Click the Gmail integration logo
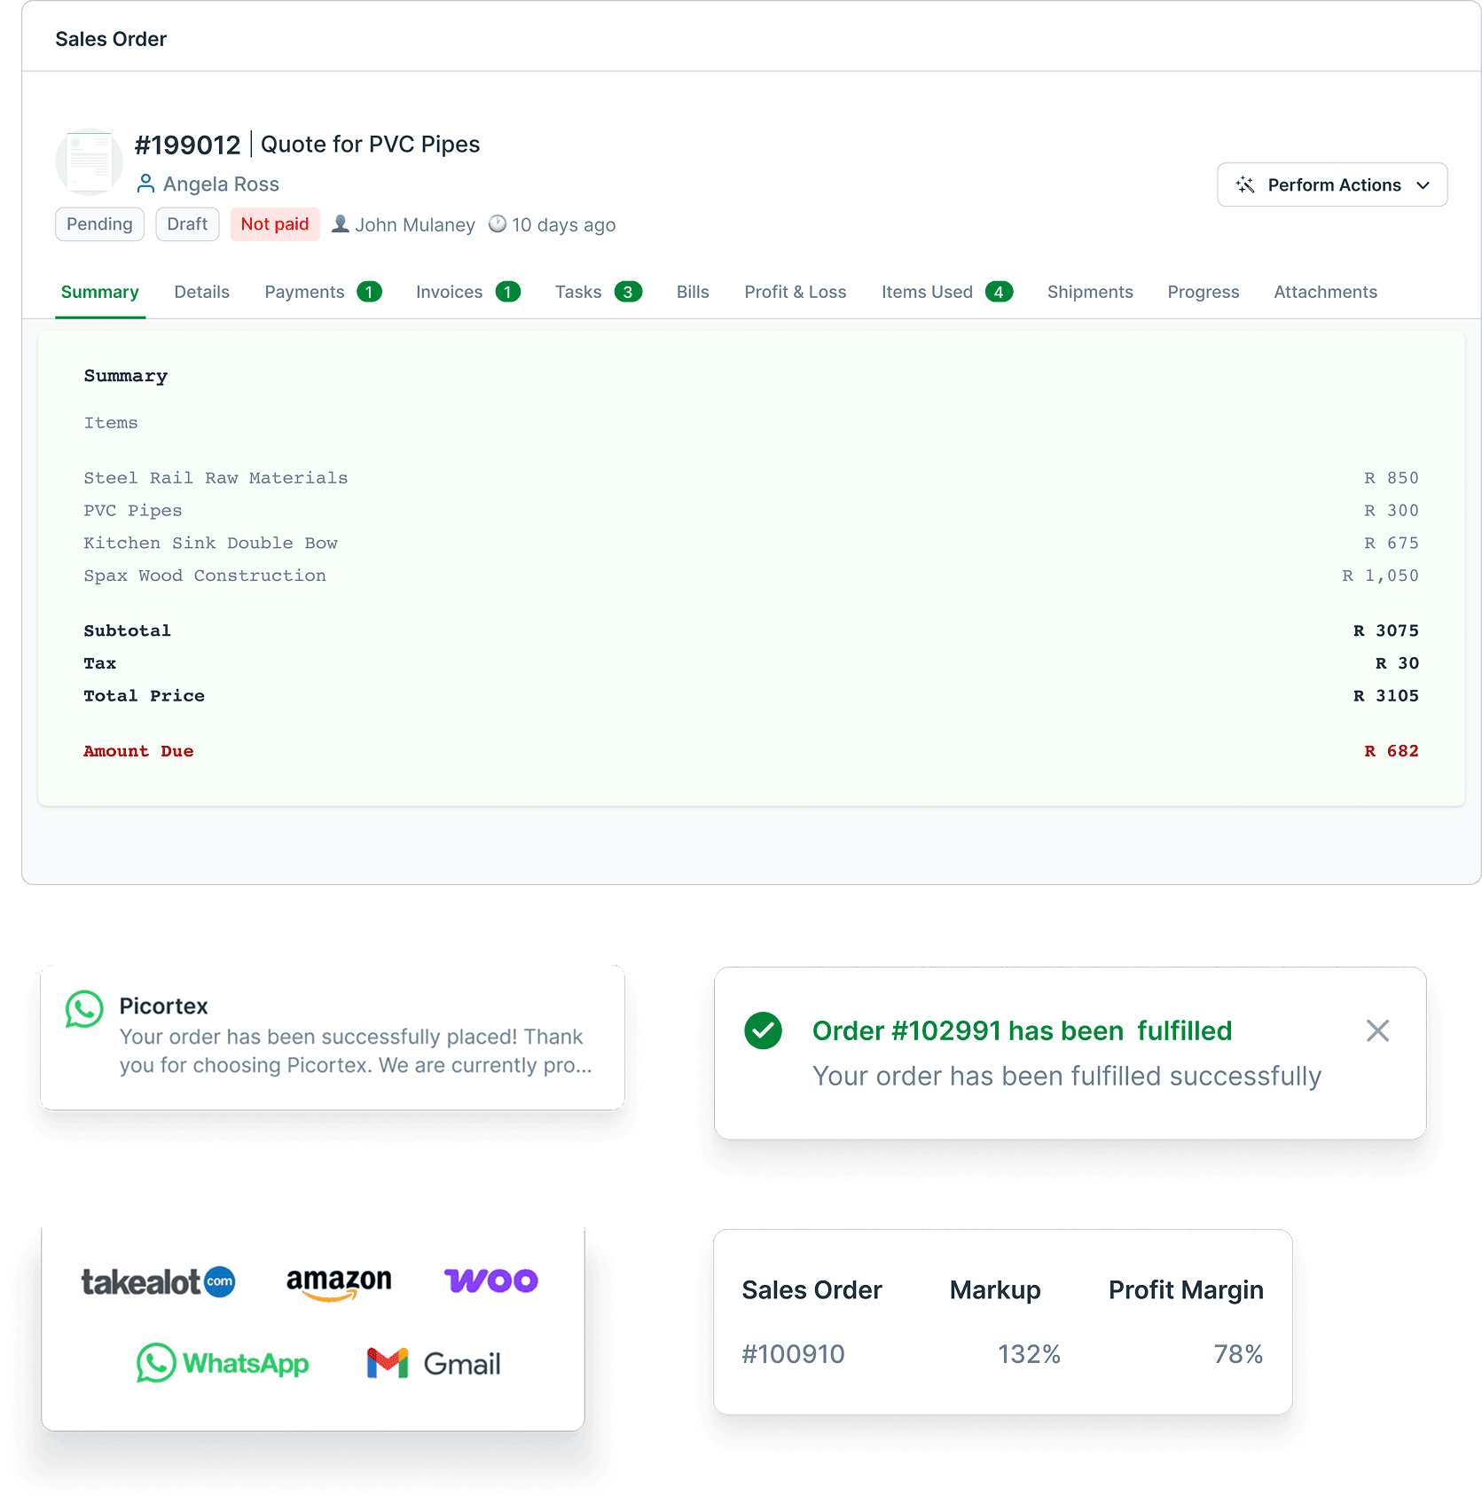 click(x=434, y=1363)
